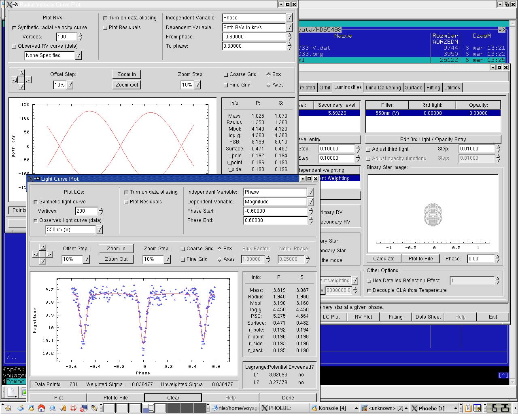Screen dimensions: 518x414
Task: Check Use Detailed Reflection Effect option
Action: [369, 281]
